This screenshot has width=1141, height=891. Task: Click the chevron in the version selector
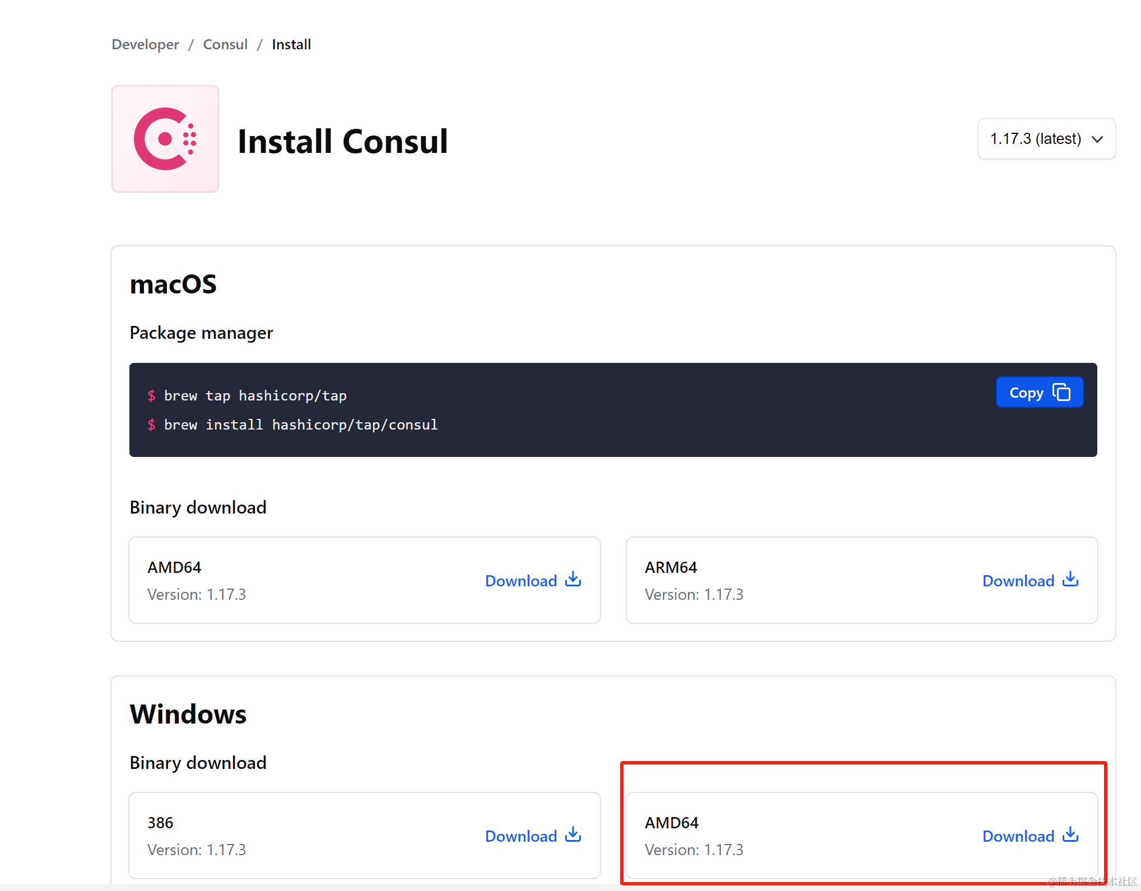click(1096, 139)
